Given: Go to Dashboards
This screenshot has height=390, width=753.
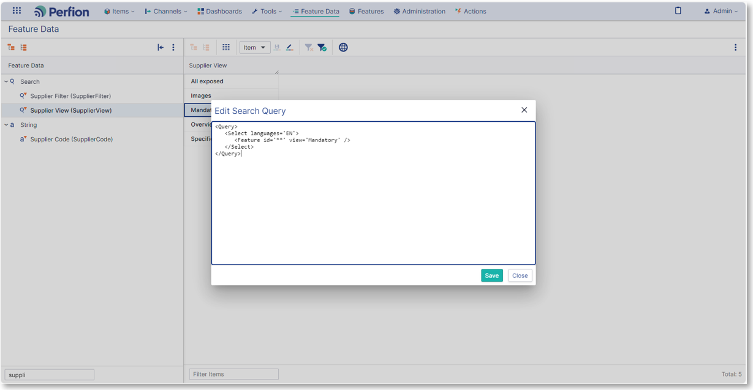Looking at the screenshot, I should [x=219, y=11].
